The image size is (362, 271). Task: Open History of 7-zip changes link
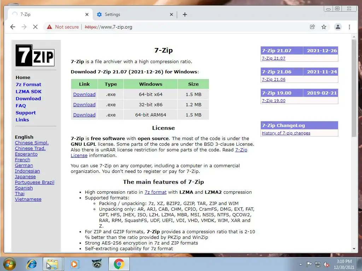(x=286, y=133)
